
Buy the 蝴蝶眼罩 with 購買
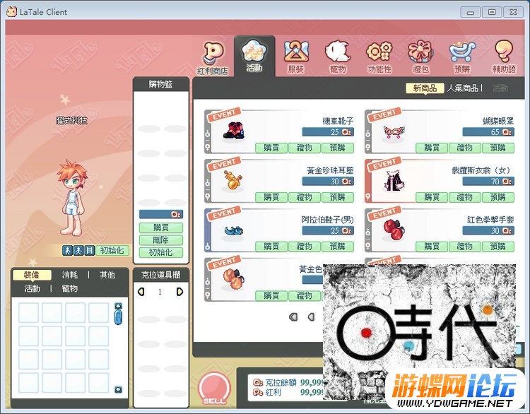(432, 148)
